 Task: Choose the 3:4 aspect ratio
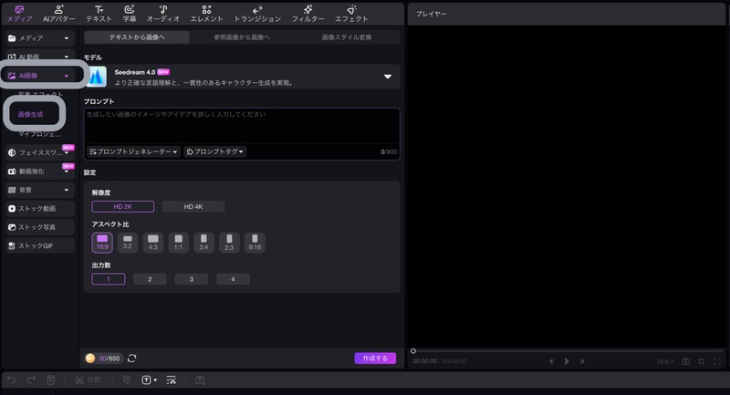[x=203, y=243]
